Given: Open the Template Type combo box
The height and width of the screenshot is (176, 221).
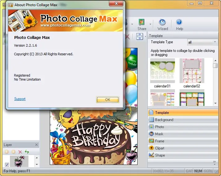Looking at the screenshot, I should 202,42.
